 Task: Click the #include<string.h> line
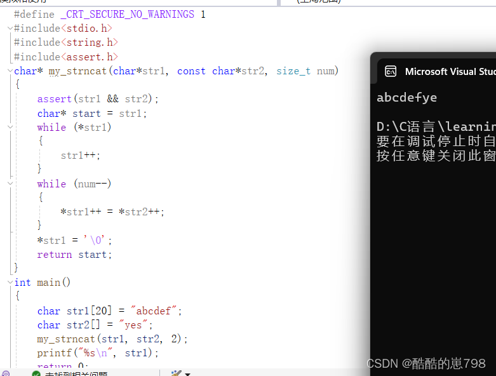66,43
